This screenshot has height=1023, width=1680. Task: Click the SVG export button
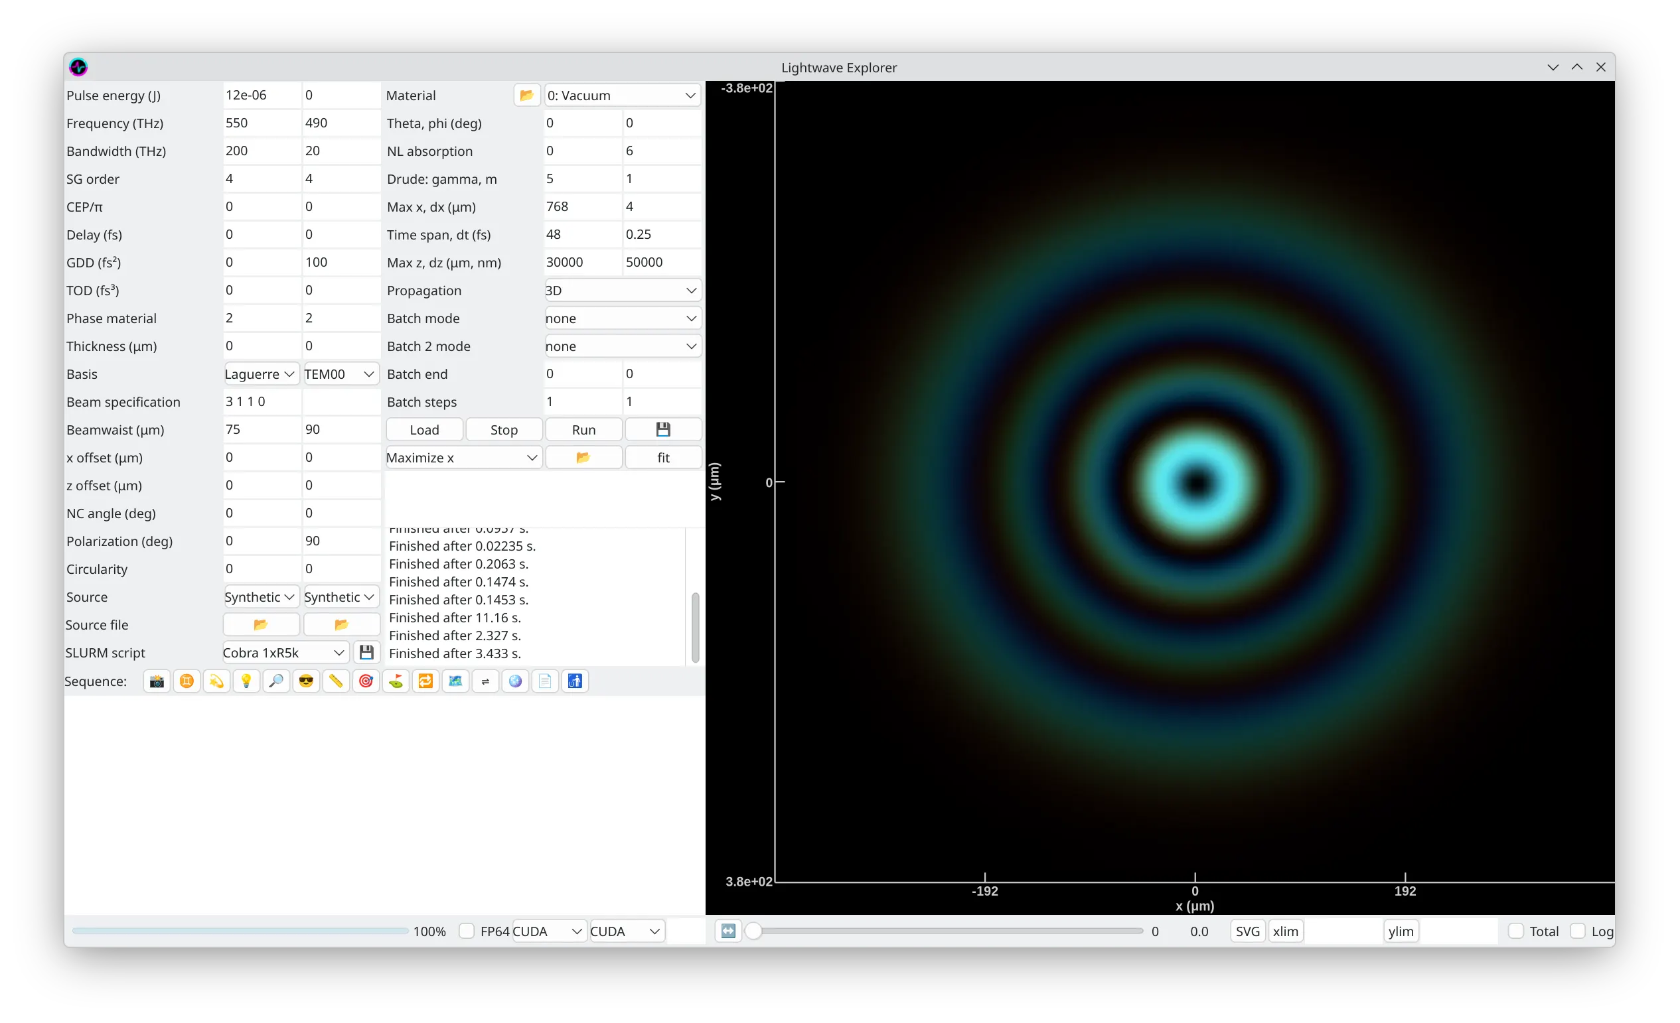coord(1248,931)
